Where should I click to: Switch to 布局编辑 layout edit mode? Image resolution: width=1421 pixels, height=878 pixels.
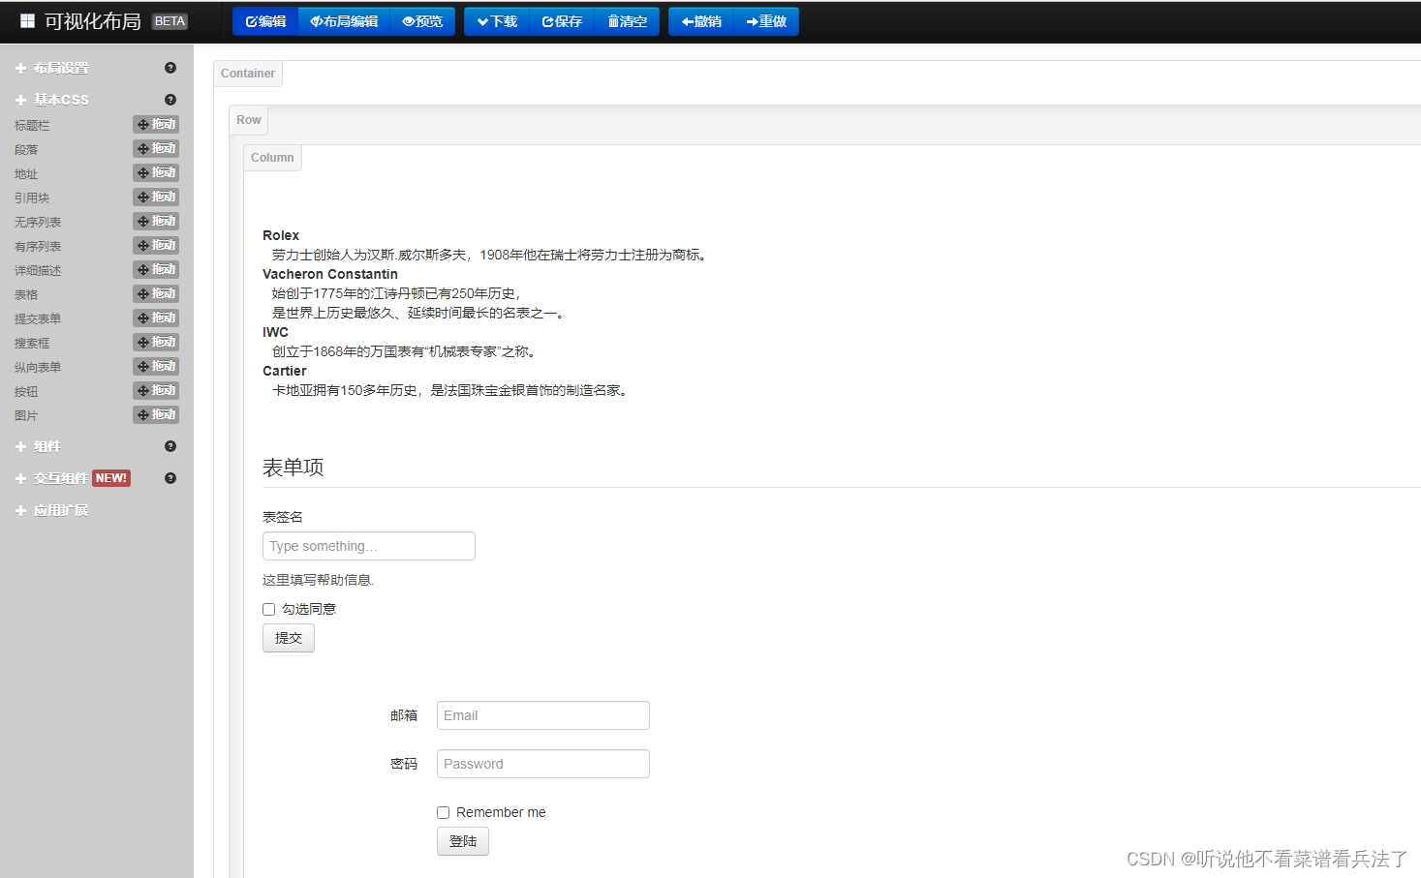344,21
